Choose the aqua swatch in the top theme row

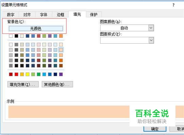coord(56,36)
